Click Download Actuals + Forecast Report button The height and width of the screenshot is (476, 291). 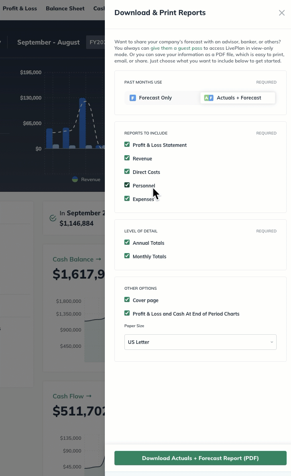(x=200, y=458)
